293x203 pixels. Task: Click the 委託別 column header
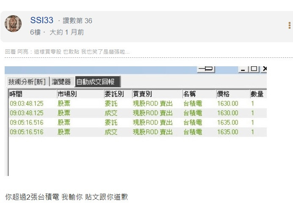pos(118,94)
